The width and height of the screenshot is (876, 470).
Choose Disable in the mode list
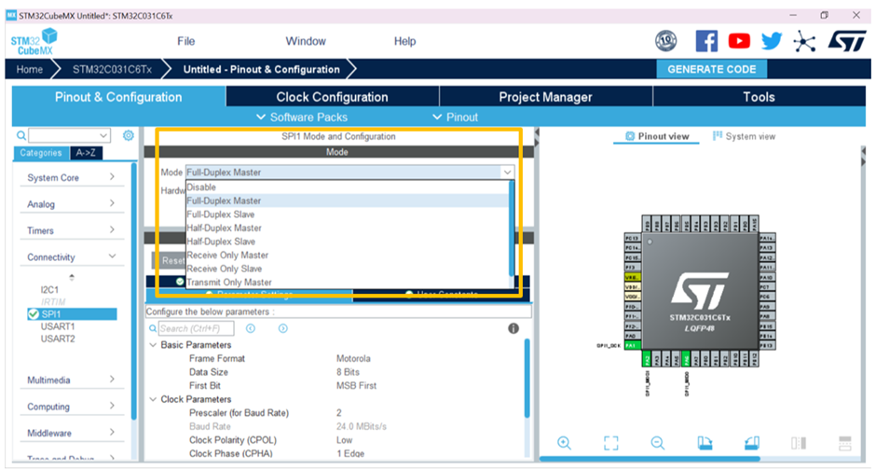348,187
